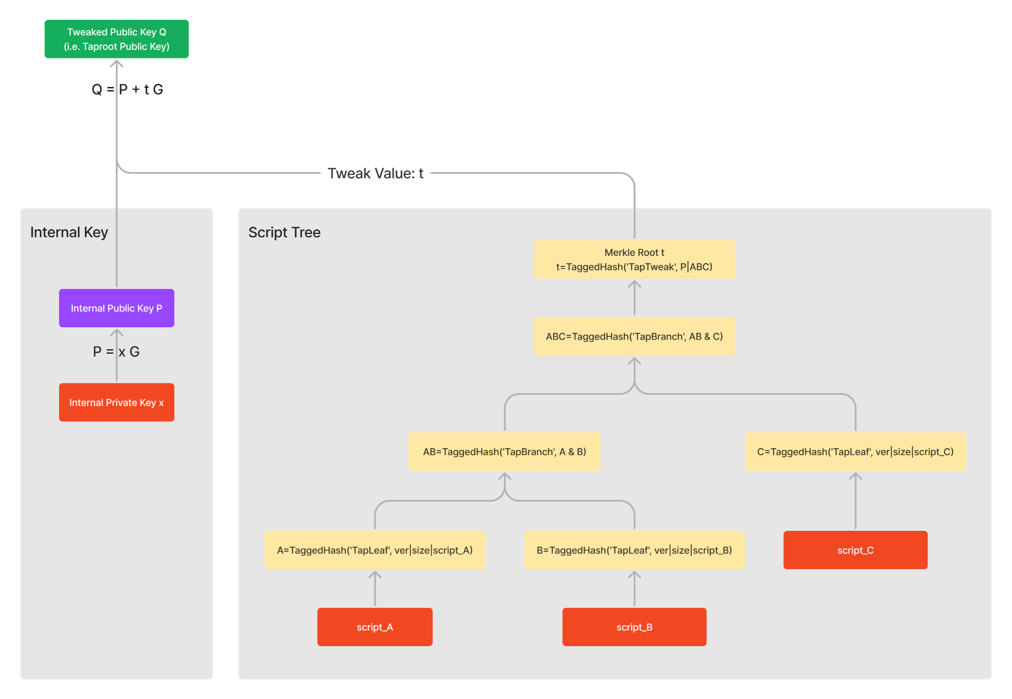Select the Script Tree panel title
The image size is (1012, 699).
pos(284,232)
